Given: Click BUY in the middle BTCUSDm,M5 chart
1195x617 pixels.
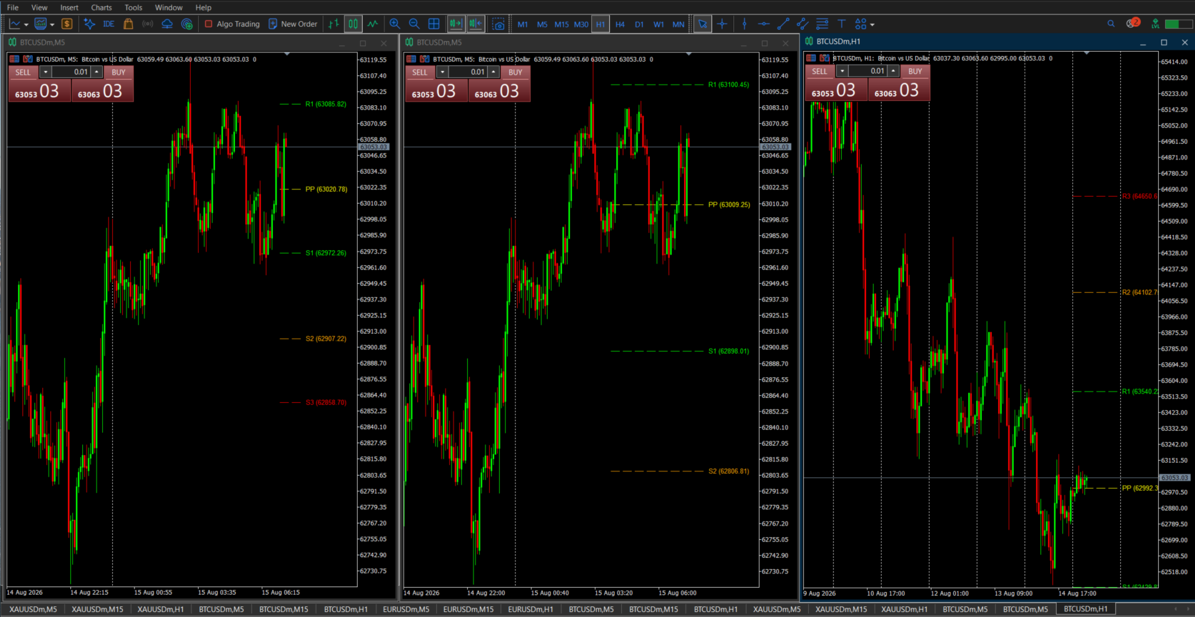Looking at the screenshot, I should [x=515, y=72].
